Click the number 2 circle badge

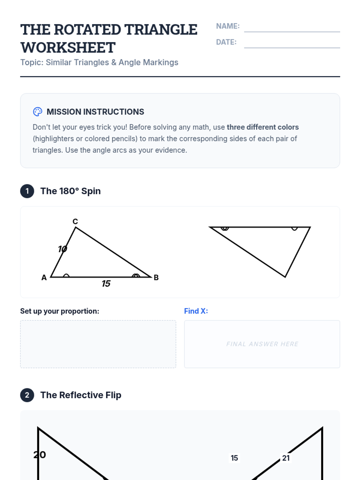(27, 395)
